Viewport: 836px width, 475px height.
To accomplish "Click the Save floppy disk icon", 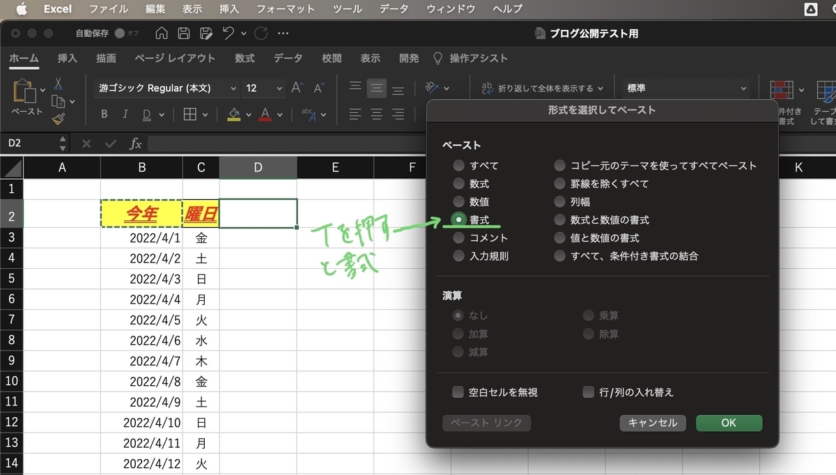I will tap(184, 33).
